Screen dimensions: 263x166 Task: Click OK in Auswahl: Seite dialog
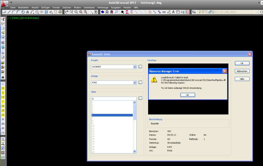pyautogui.click(x=242, y=63)
